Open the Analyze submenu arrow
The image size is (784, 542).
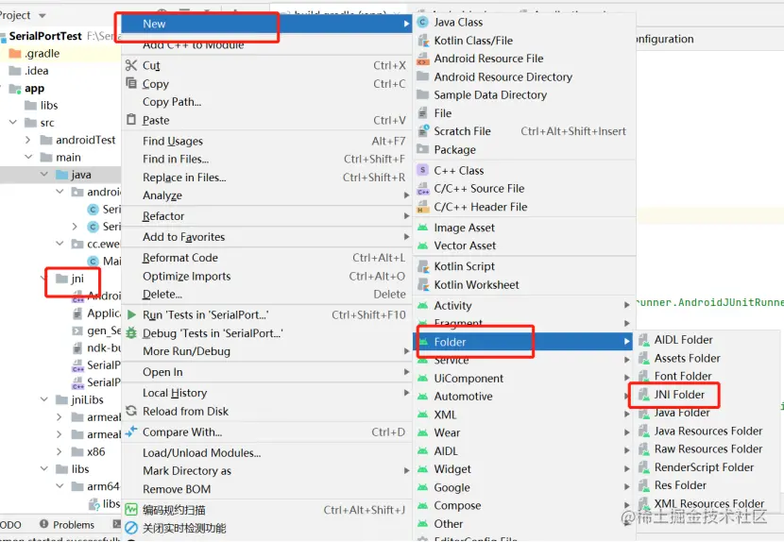(x=406, y=195)
